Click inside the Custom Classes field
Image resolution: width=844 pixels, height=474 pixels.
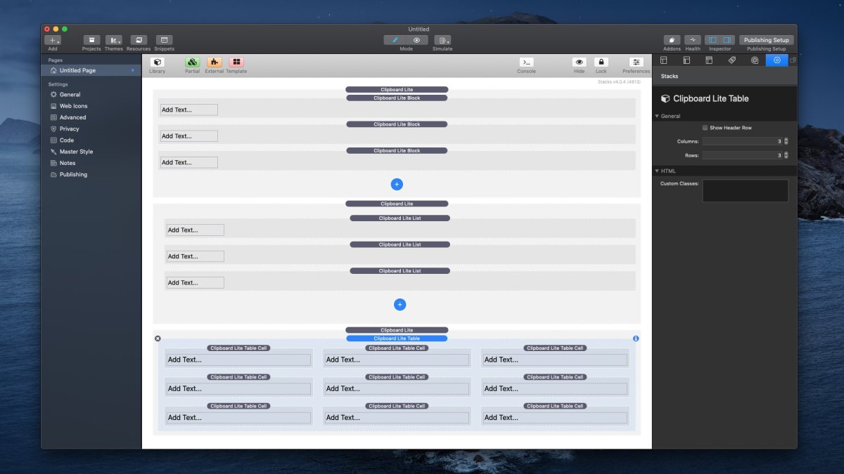744,190
